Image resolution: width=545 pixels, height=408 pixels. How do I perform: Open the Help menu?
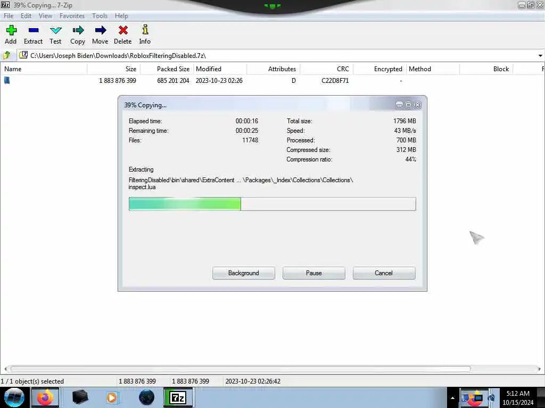[121, 15]
